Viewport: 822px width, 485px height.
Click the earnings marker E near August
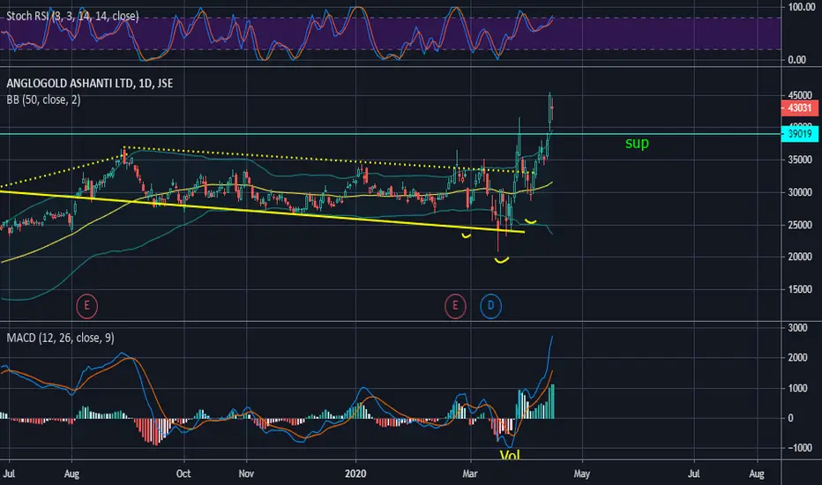tap(87, 306)
